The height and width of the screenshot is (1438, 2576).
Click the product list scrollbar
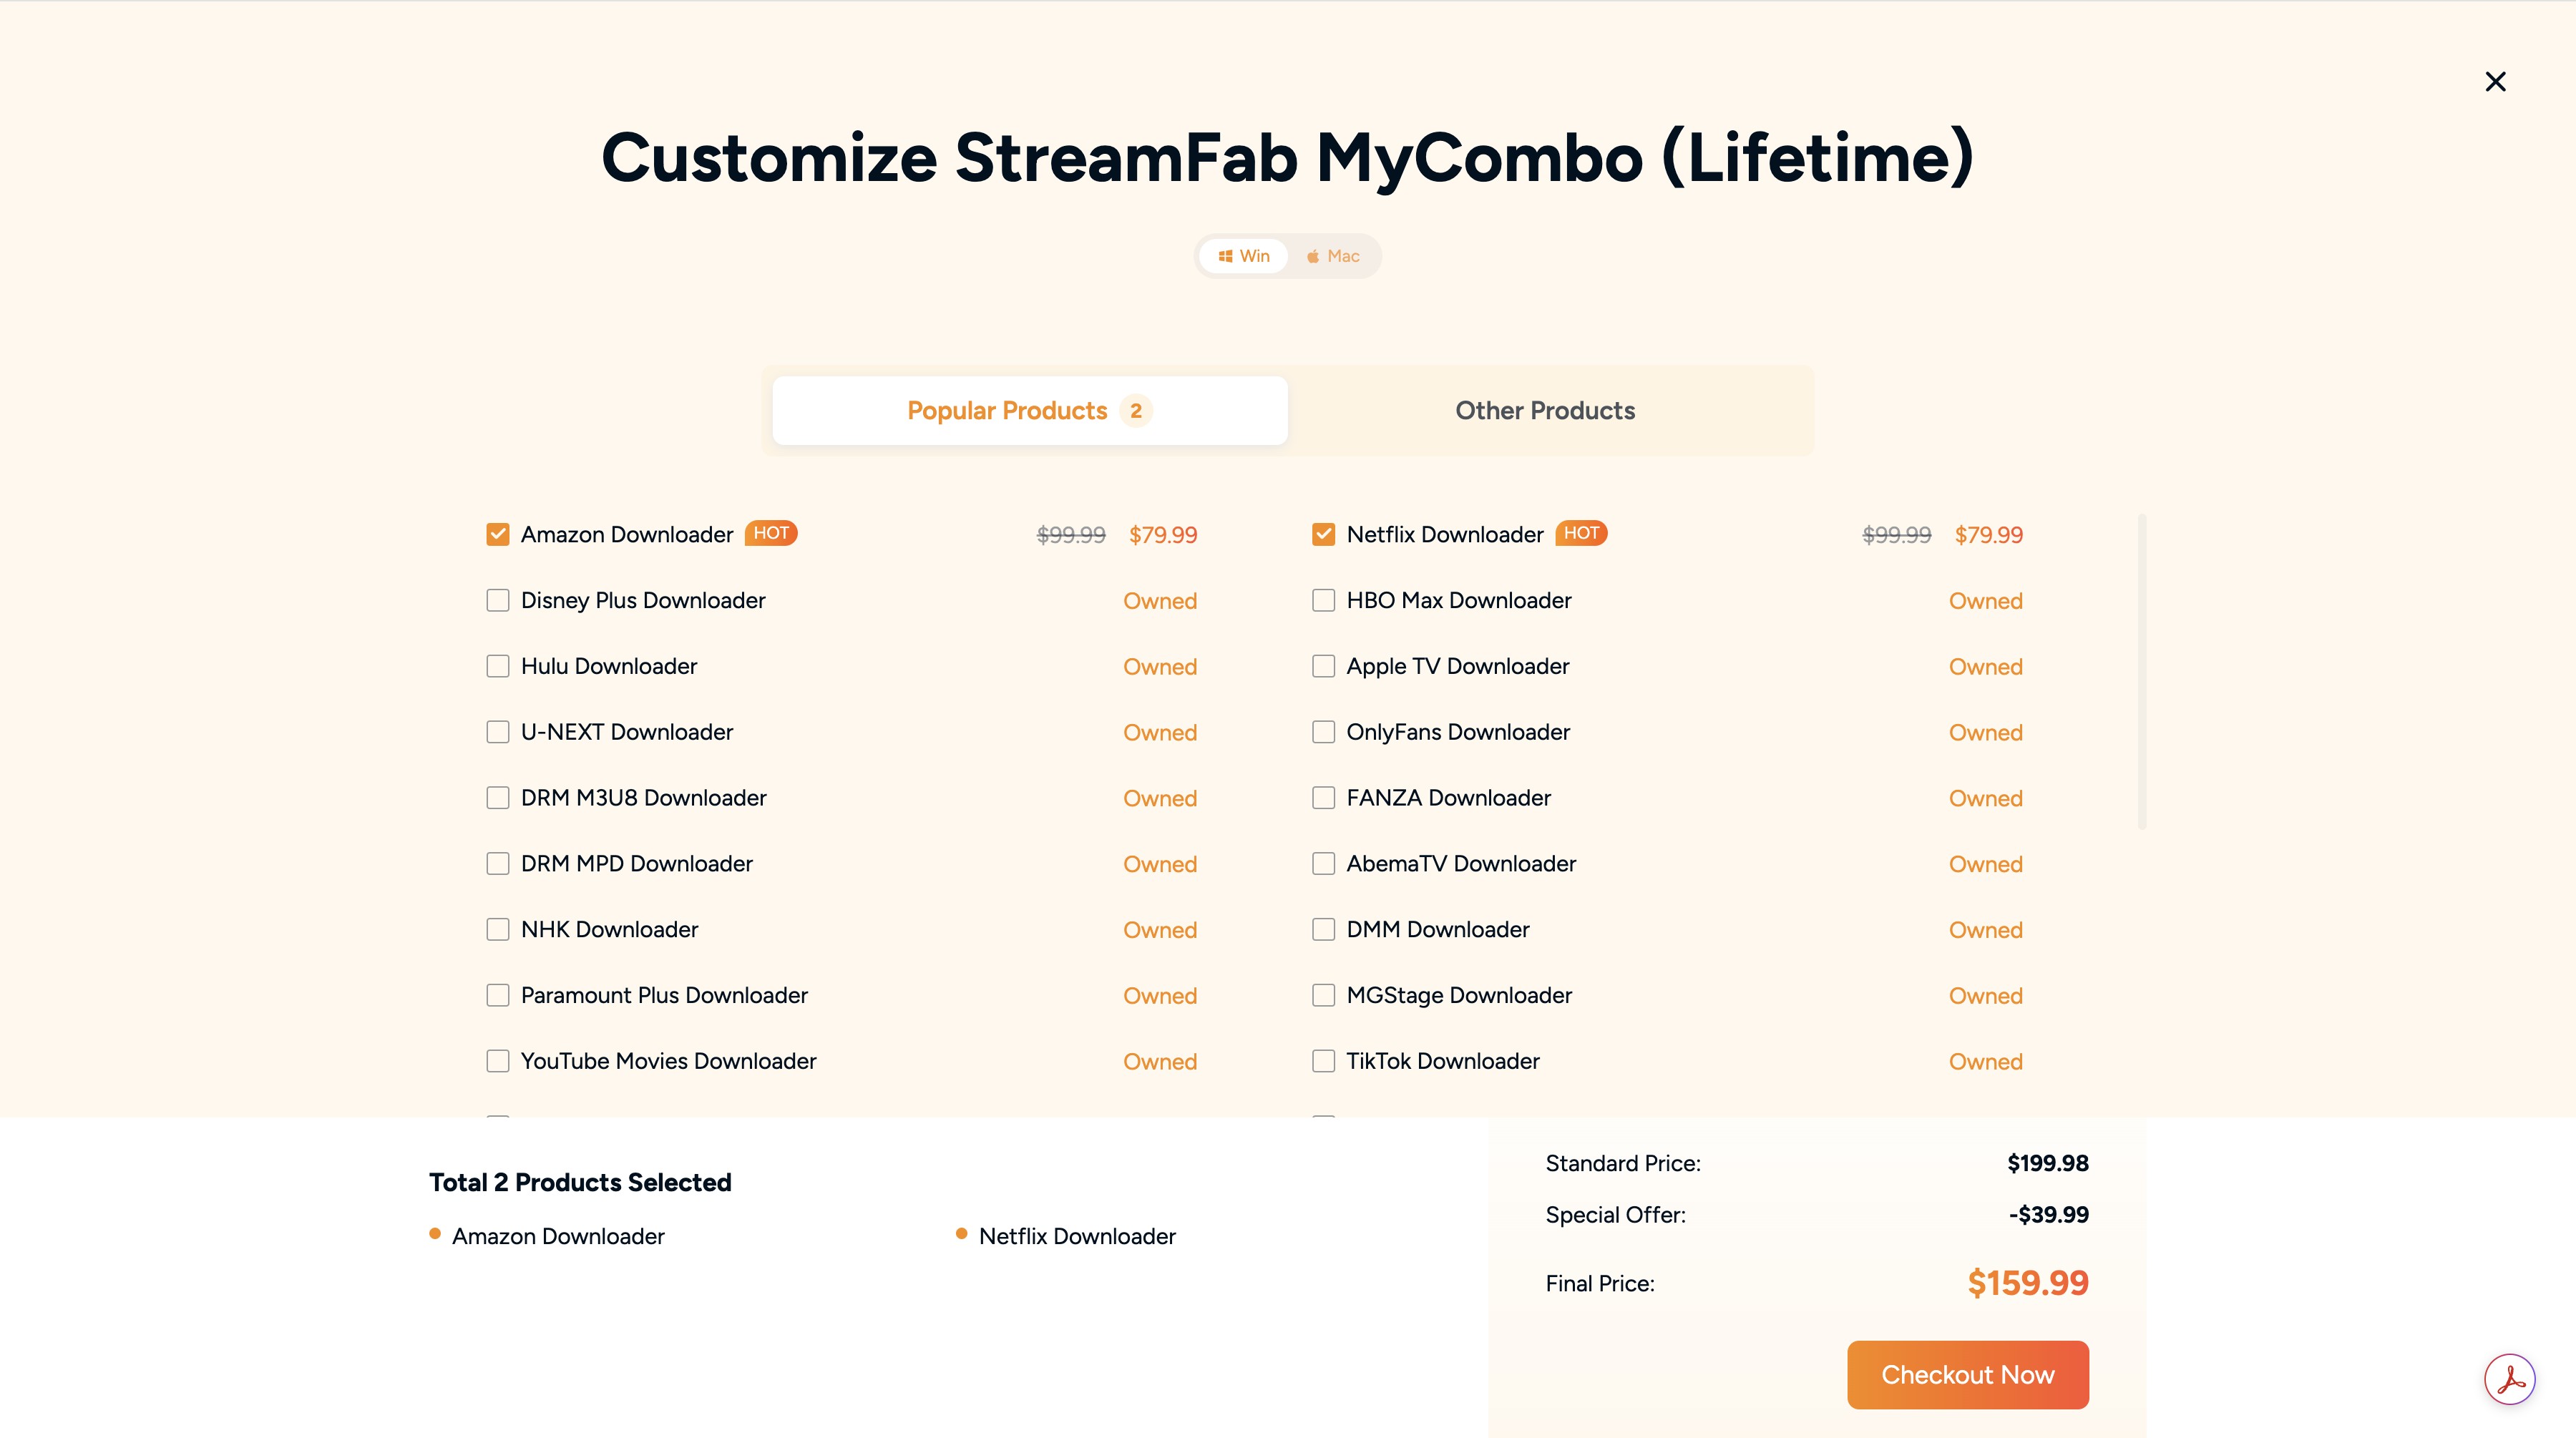pos(2141,670)
